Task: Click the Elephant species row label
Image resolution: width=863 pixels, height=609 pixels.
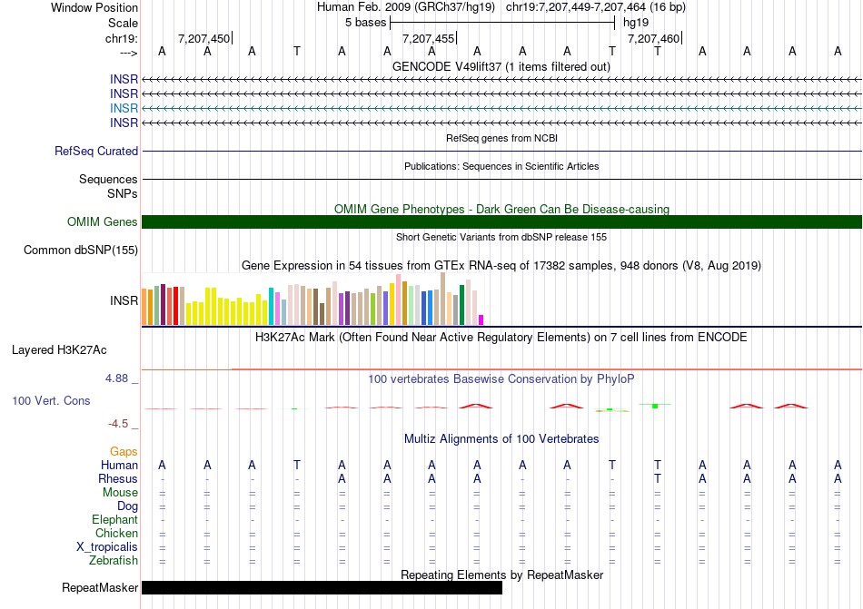Action: pos(114,520)
